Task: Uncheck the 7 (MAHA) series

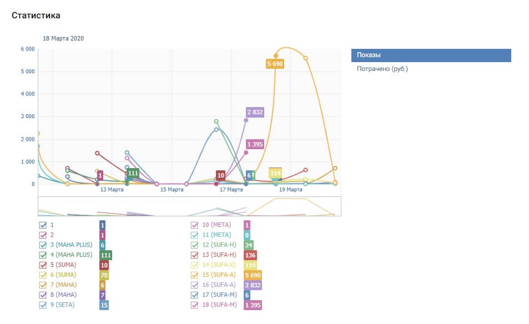Action: (43, 285)
